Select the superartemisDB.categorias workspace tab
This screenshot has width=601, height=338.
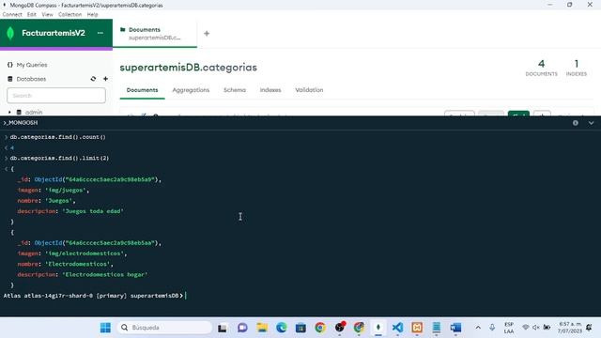click(x=155, y=34)
